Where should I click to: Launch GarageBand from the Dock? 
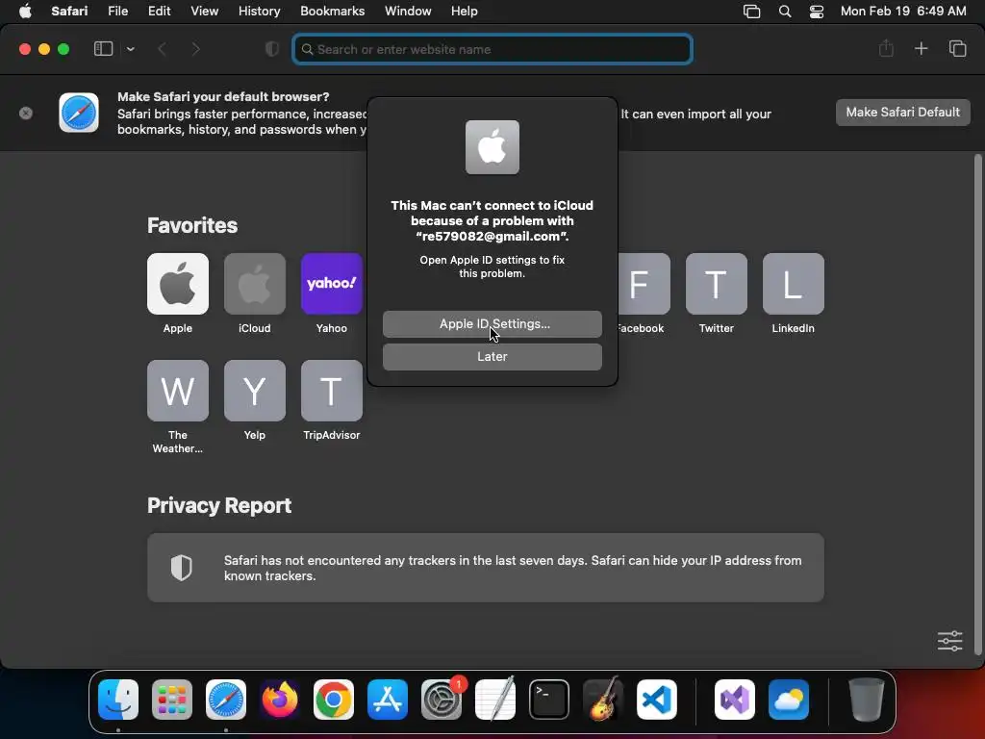click(603, 700)
